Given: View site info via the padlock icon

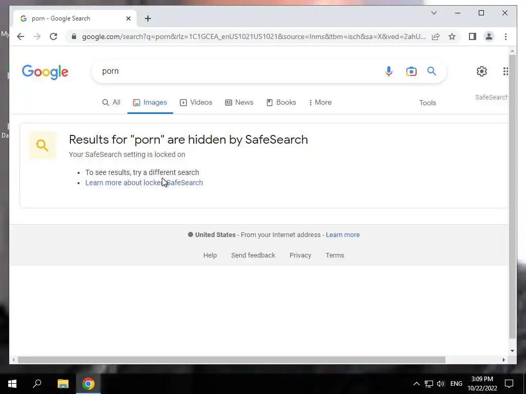Looking at the screenshot, I should click(x=74, y=36).
